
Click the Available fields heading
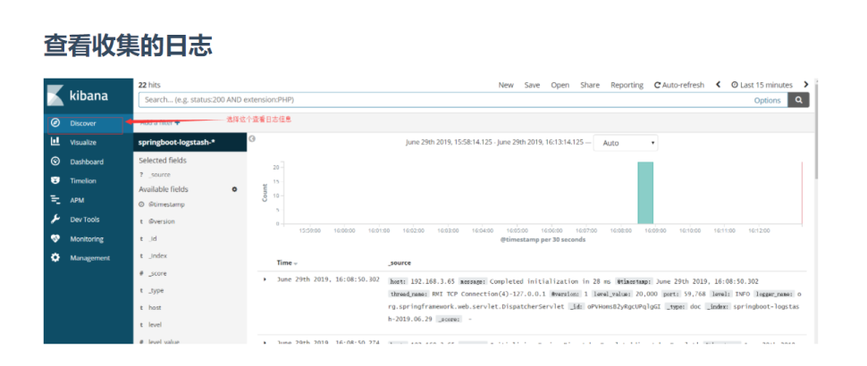(164, 188)
